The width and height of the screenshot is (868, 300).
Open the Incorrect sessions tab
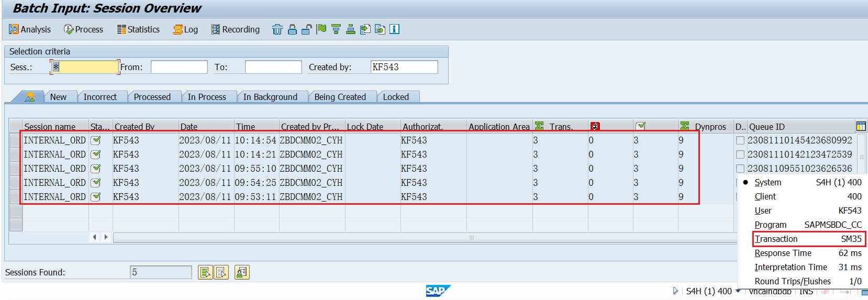(100, 97)
